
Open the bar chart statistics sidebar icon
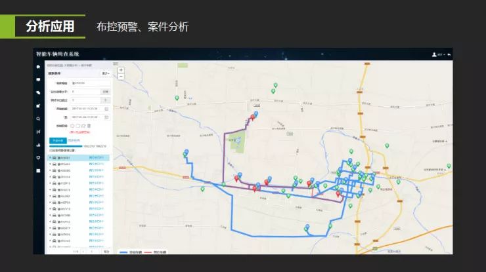[38, 145]
